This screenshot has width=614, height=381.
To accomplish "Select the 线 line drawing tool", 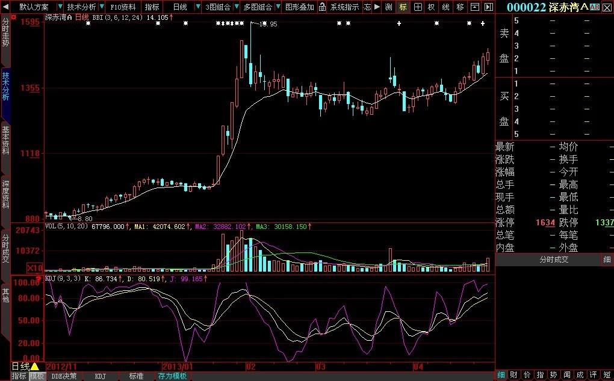I will pos(445,7).
